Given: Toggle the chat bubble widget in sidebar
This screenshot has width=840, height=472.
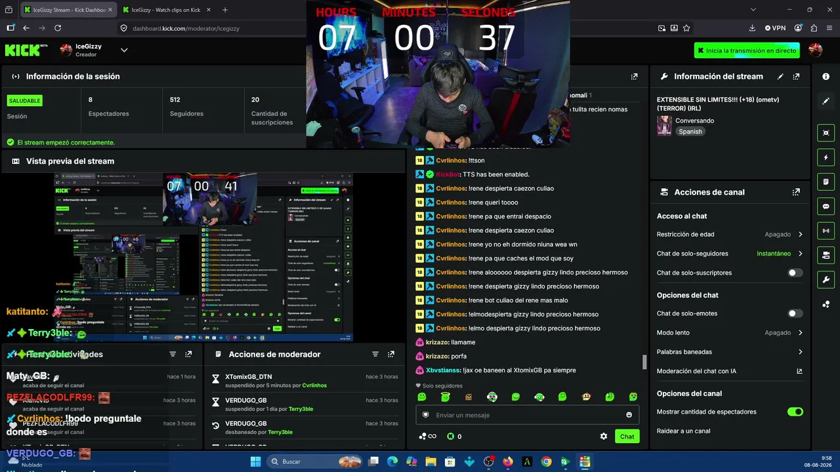Looking at the screenshot, I should click(826, 206).
